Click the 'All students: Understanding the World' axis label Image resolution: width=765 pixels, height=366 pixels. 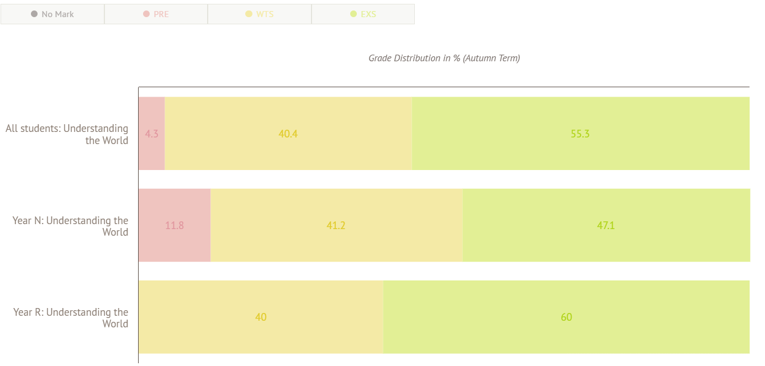67,134
